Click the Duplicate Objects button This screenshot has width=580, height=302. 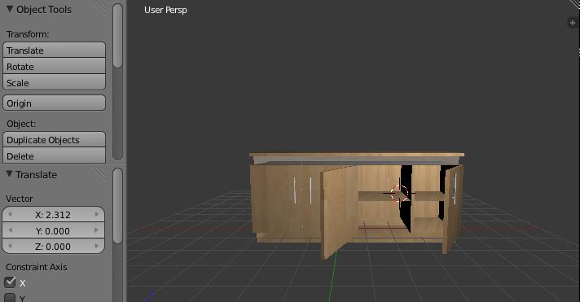point(54,140)
